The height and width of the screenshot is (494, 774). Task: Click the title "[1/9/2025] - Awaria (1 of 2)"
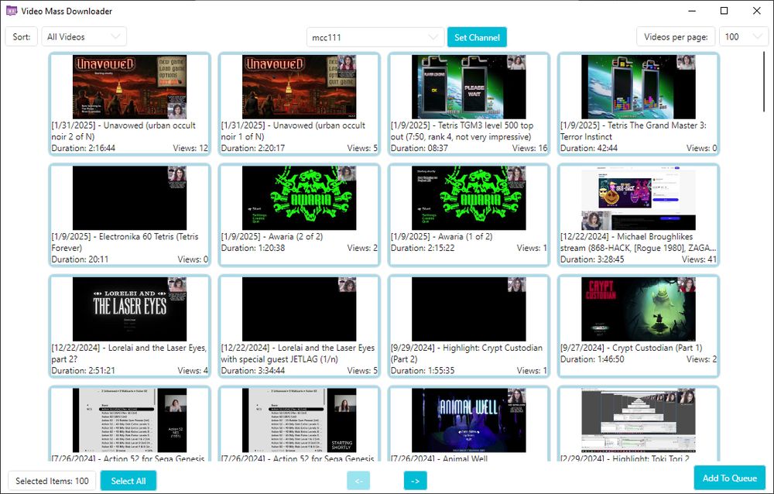coord(442,237)
